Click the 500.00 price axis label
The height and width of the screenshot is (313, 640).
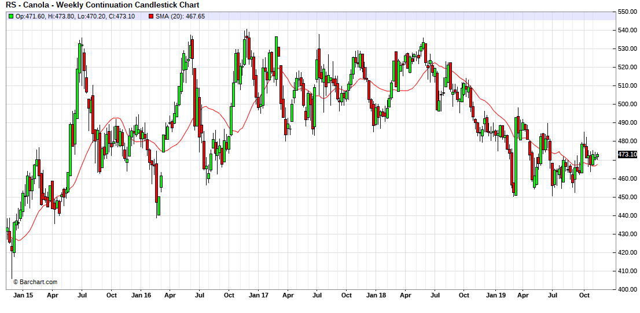(628, 105)
